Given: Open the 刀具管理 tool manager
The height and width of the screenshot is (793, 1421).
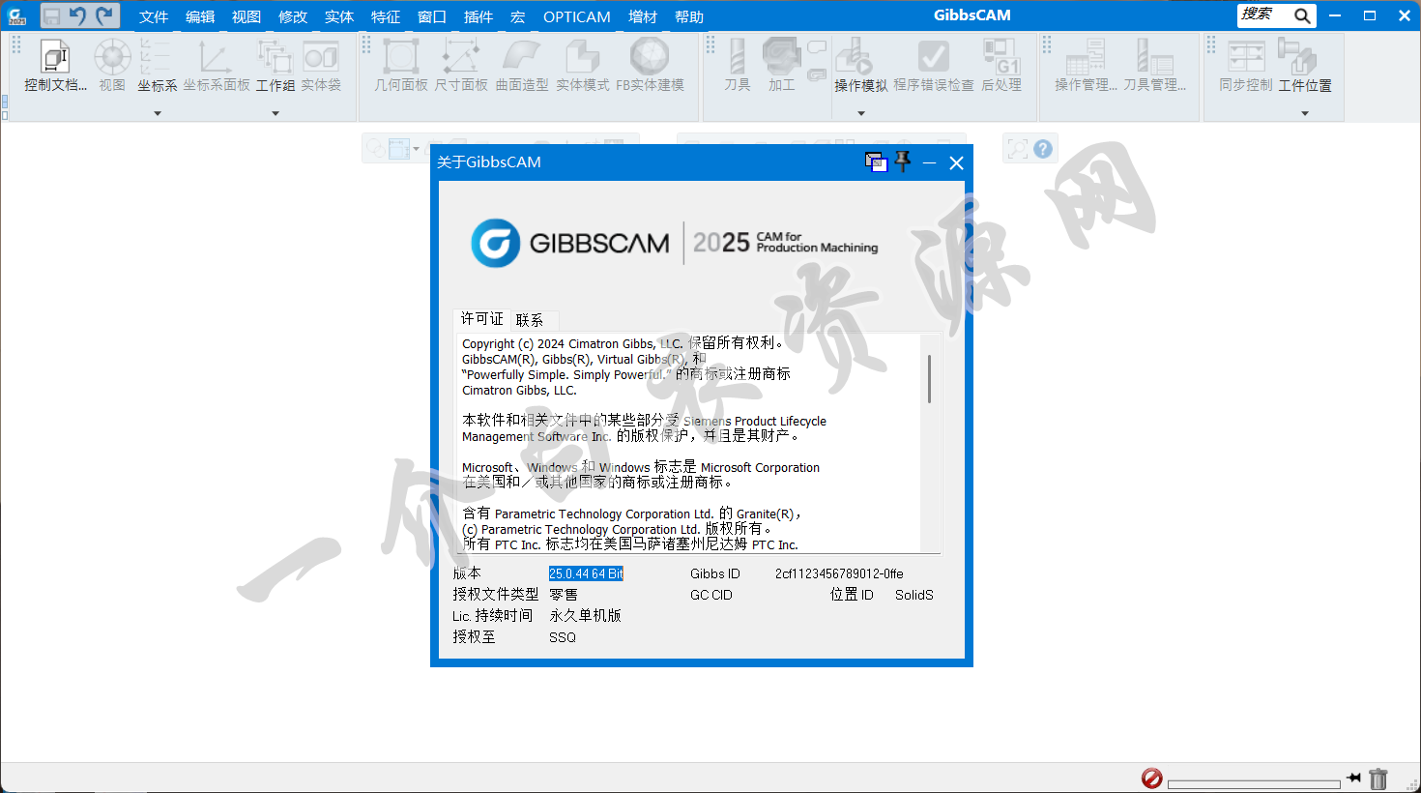Looking at the screenshot, I should click(x=1154, y=66).
